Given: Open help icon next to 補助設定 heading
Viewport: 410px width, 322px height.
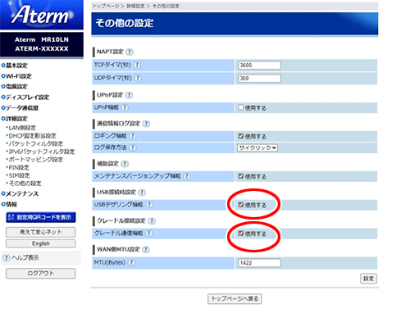Looking at the screenshot, I should pos(125,164).
